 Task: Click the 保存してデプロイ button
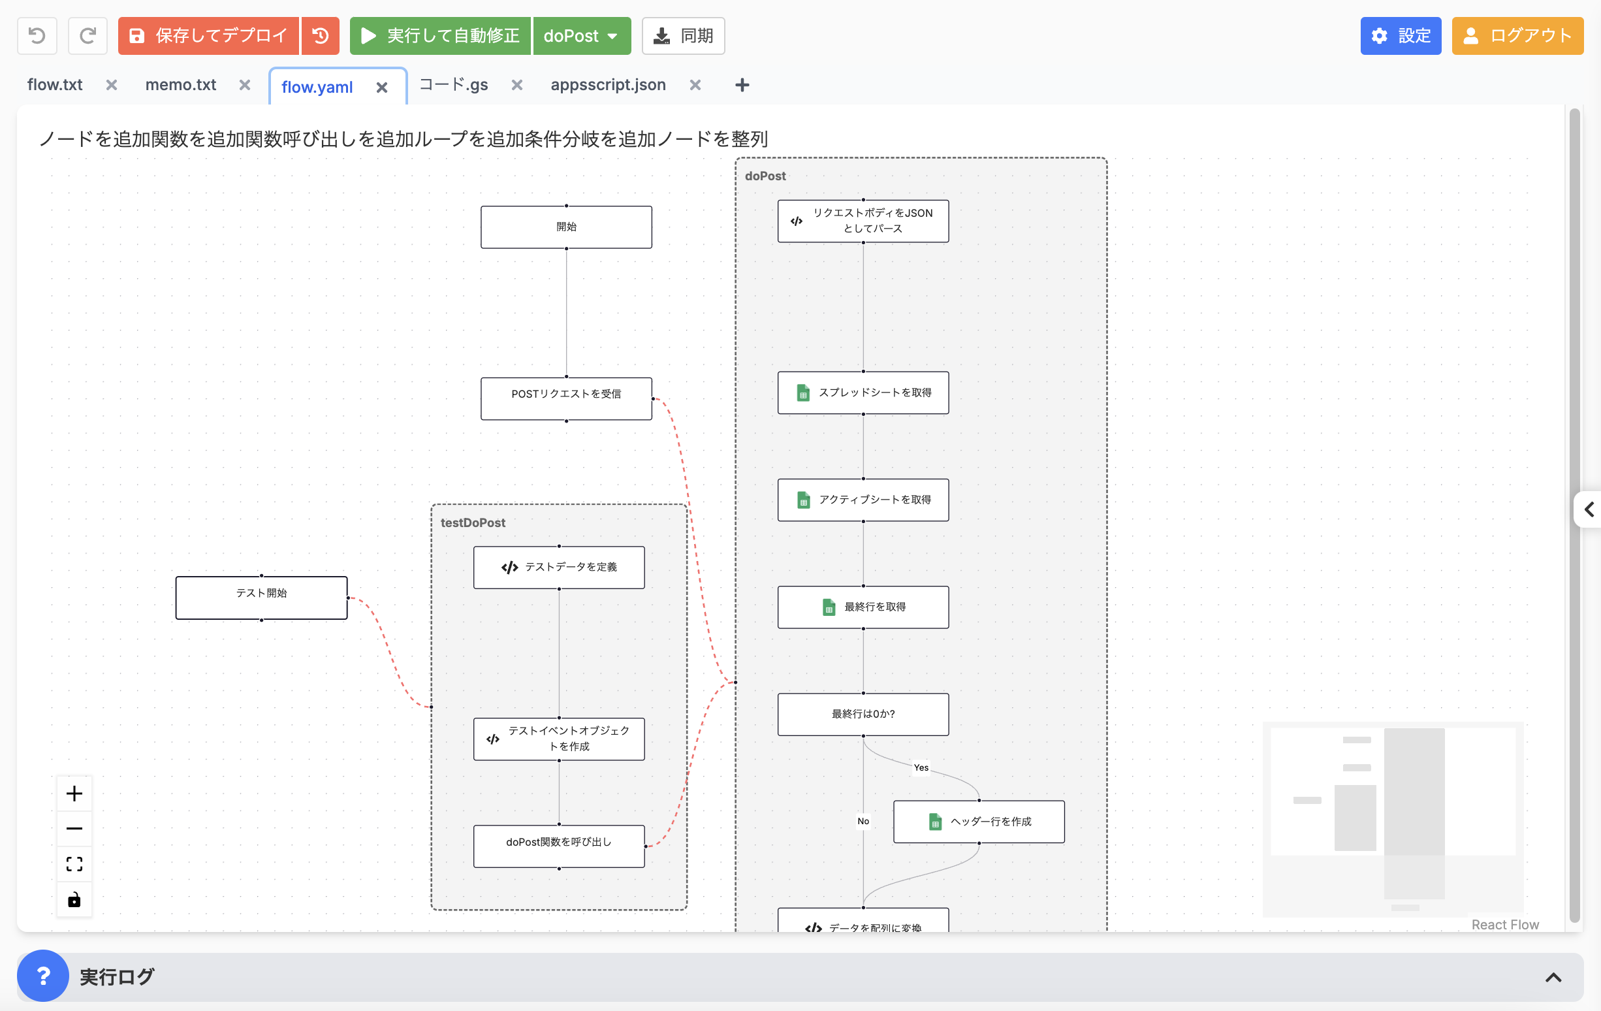(x=209, y=36)
